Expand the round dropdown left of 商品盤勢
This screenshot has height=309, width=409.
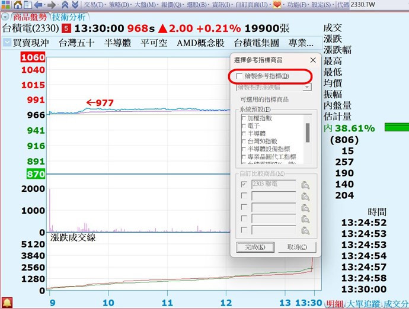coord(5,17)
